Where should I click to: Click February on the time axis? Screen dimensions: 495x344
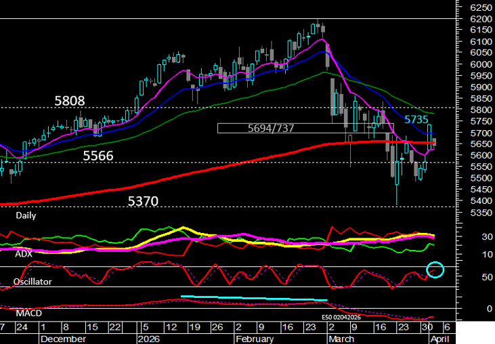coord(254,337)
